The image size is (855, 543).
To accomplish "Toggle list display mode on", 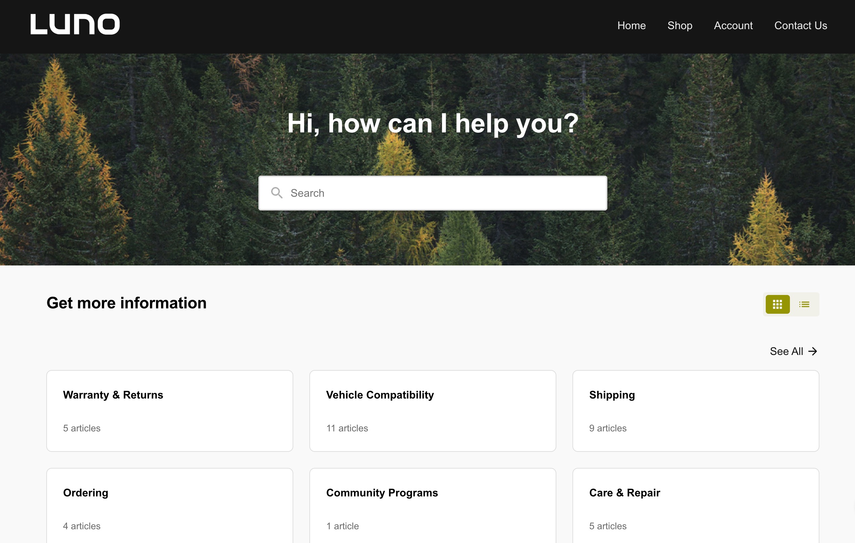I will click(x=804, y=304).
